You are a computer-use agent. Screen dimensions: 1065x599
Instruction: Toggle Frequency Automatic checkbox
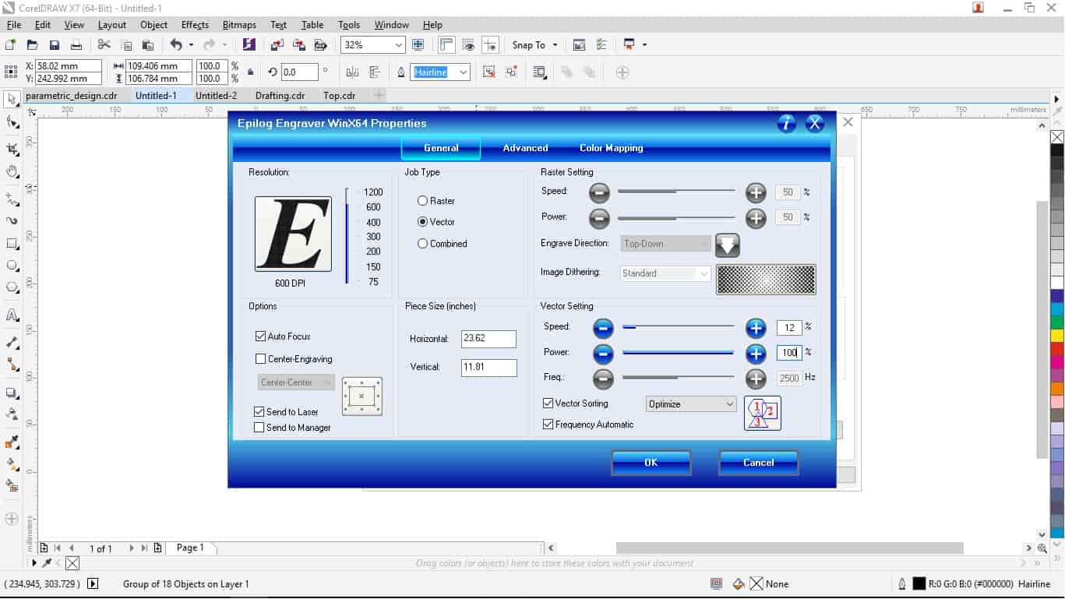click(x=548, y=425)
